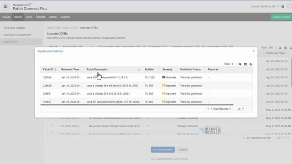Screen dimensions: 292x164
Task: Open the License link
Action: point(255,6)
